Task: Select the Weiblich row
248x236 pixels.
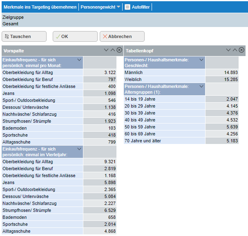Action: (164, 79)
